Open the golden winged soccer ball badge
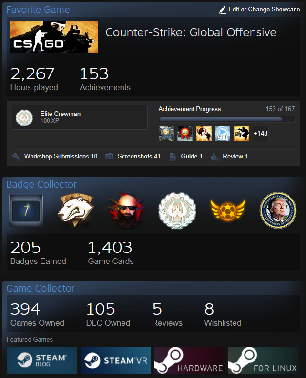The height and width of the screenshot is (378, 306). point(228,210)
